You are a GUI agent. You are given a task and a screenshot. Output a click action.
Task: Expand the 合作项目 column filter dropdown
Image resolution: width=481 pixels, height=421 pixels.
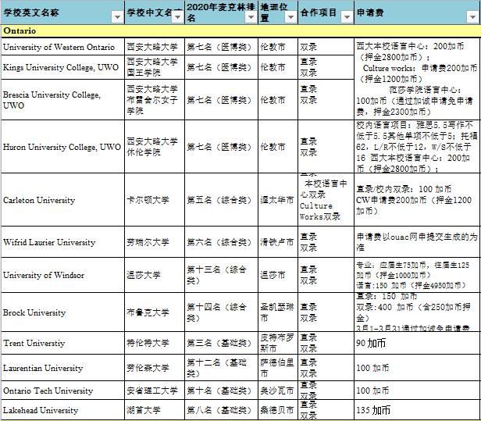(347, 15)
